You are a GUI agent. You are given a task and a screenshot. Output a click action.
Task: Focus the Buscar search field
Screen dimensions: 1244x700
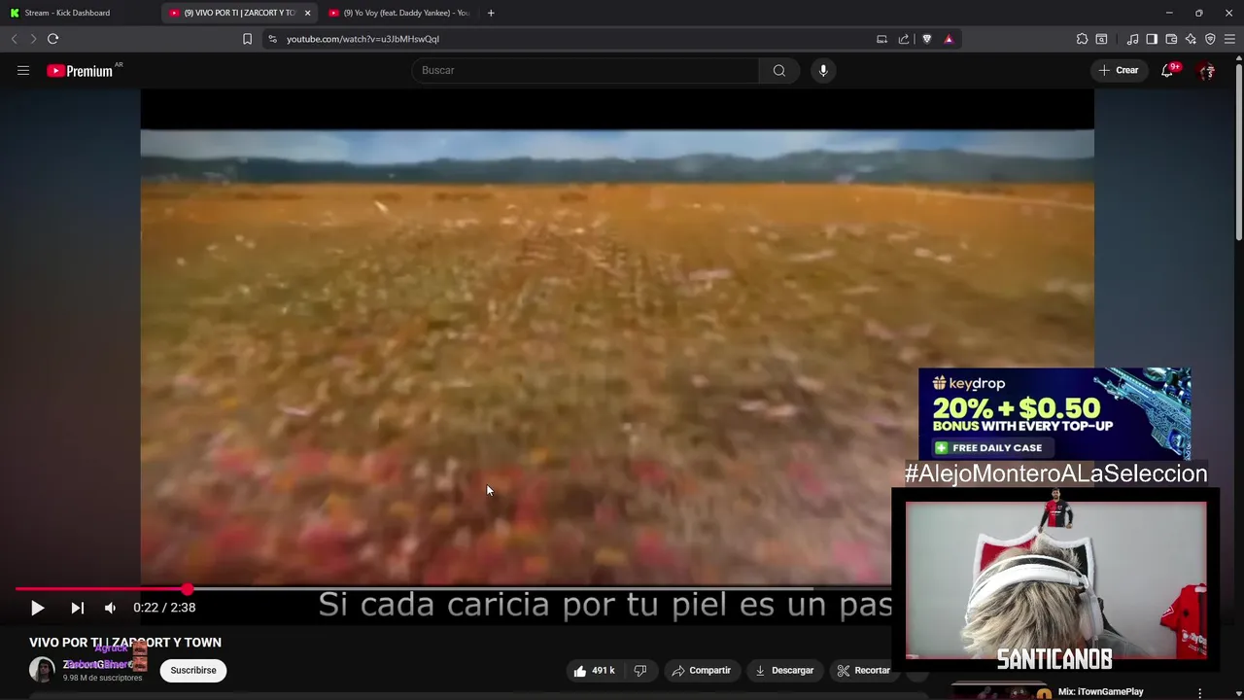pos(585,70)
